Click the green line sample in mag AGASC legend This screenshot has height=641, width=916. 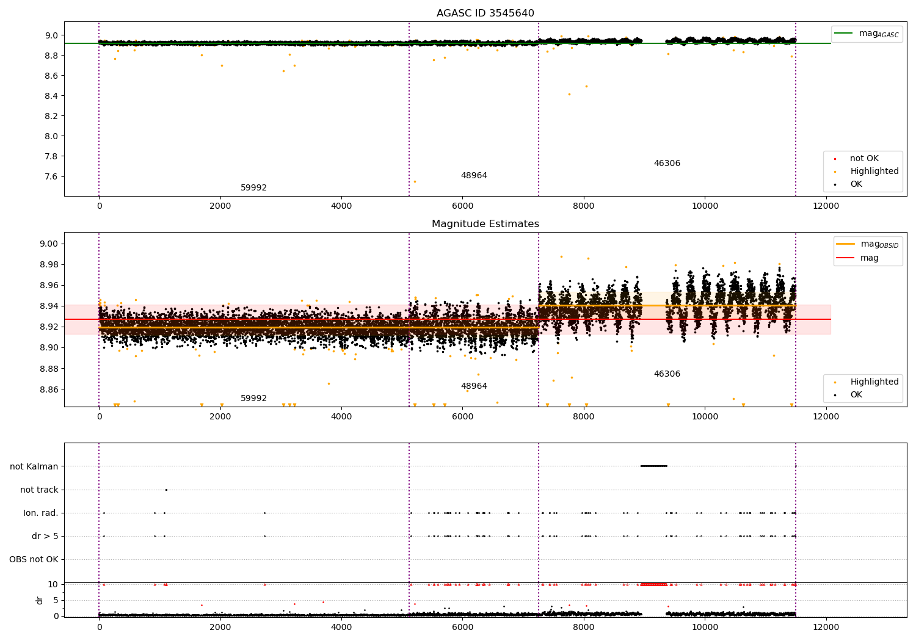[843, 34]
